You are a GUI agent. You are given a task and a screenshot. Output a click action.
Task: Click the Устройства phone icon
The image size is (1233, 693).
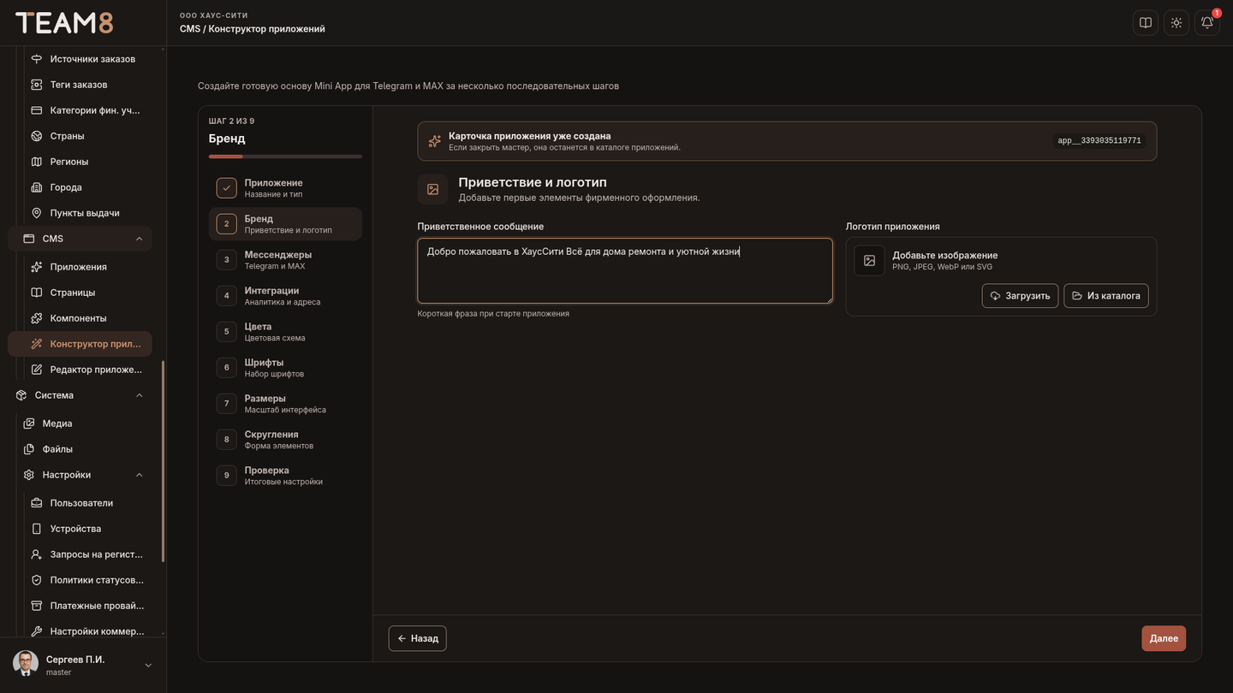point(37,529)
